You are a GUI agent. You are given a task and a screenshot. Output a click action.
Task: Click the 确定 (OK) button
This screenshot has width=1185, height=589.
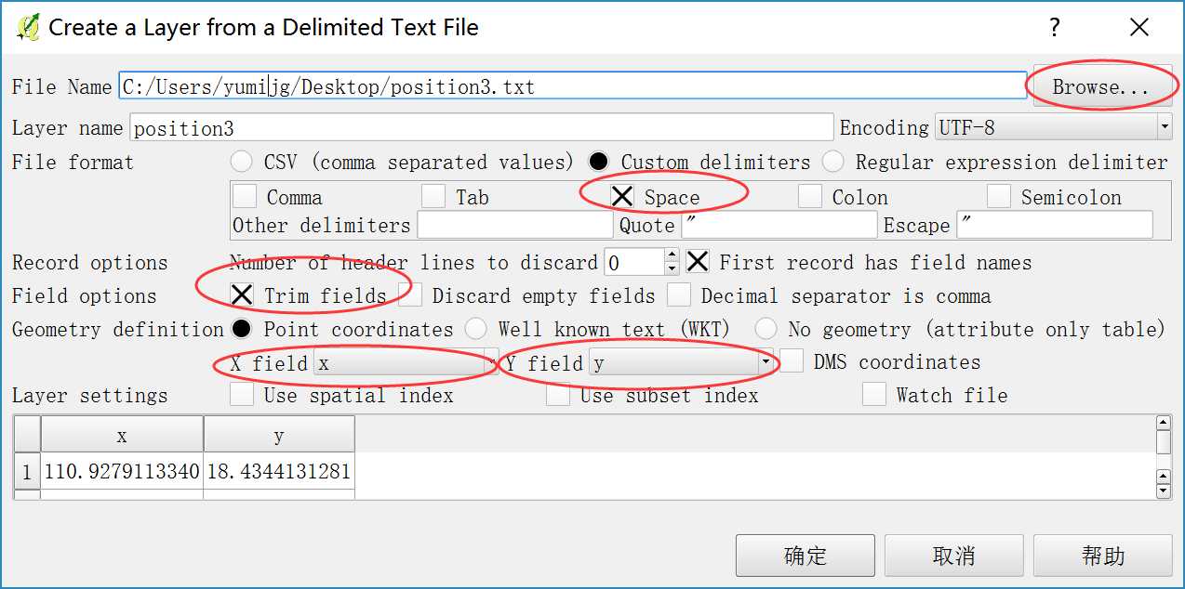(805, 556)
